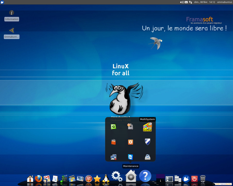Click the date and time clock
Screen dimensions: 233x186
[x=205, y=2]
